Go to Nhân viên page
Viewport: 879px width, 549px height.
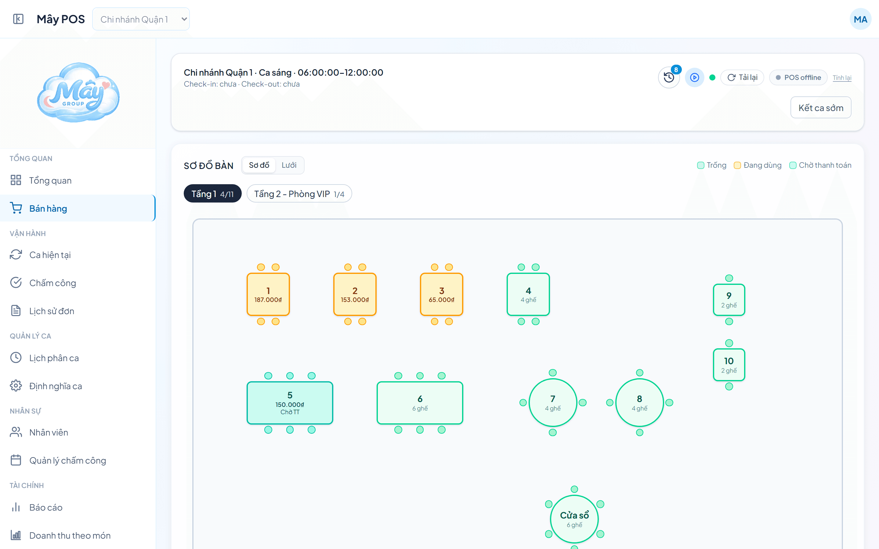point(78,432)
